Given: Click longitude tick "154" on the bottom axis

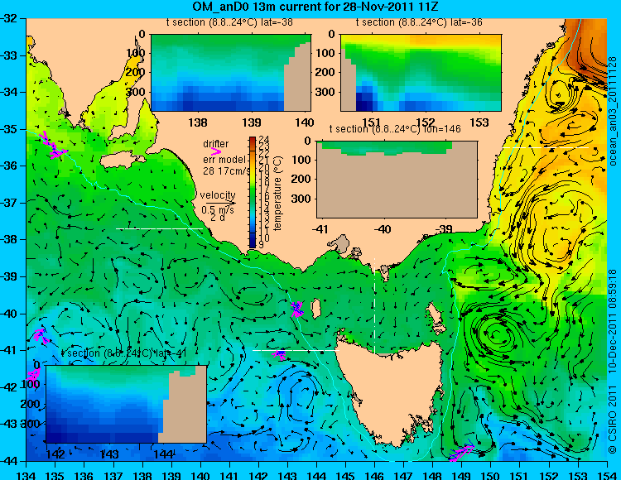Looking at the screenshot, I should pos(606,475).
